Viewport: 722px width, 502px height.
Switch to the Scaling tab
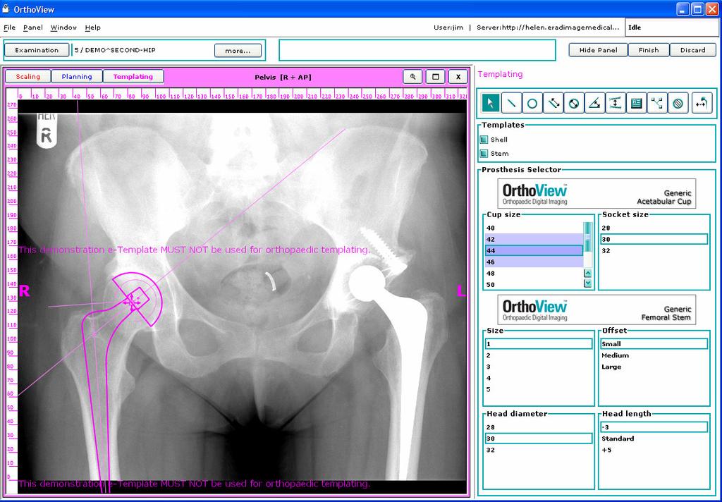(28, 77)
